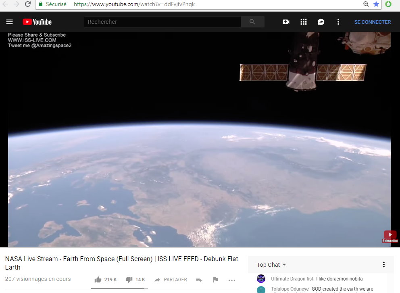Expand the Top Chat dropdown

[x=271, y=265]
